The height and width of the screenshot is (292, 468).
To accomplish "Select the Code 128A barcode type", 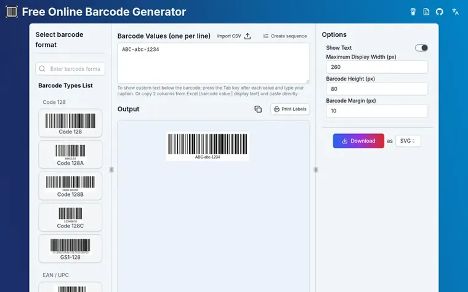I will tap(70, 155).
